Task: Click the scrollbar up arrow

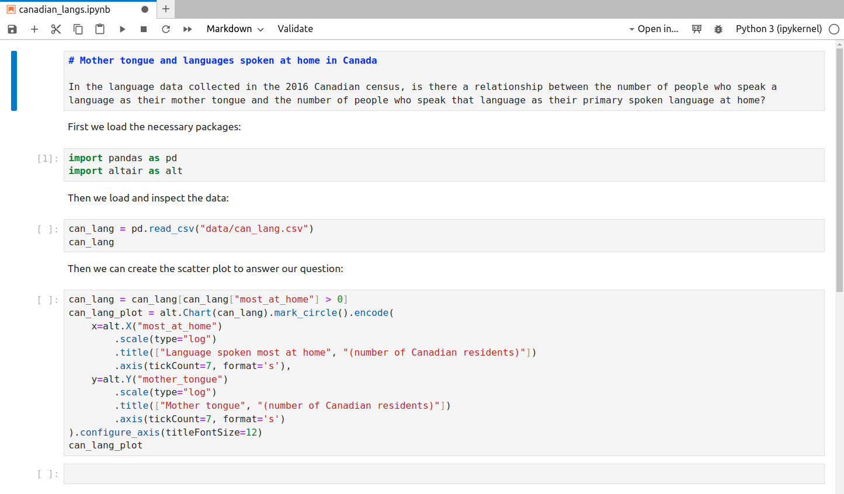Action: (839, 44)
